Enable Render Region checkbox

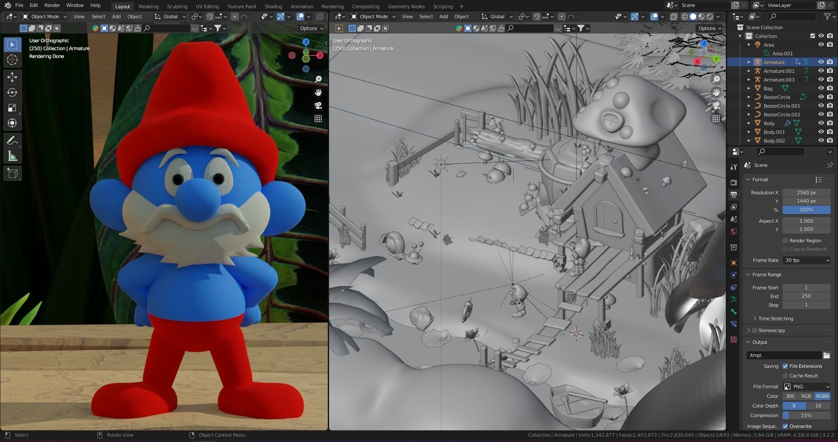(x=785, y=241)
